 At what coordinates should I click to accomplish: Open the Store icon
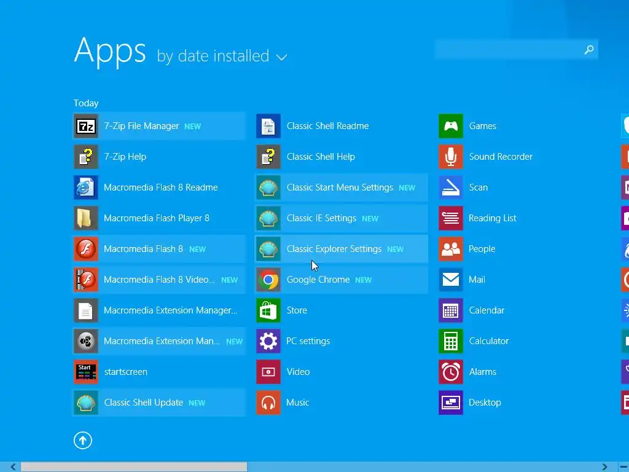[268, 310]
